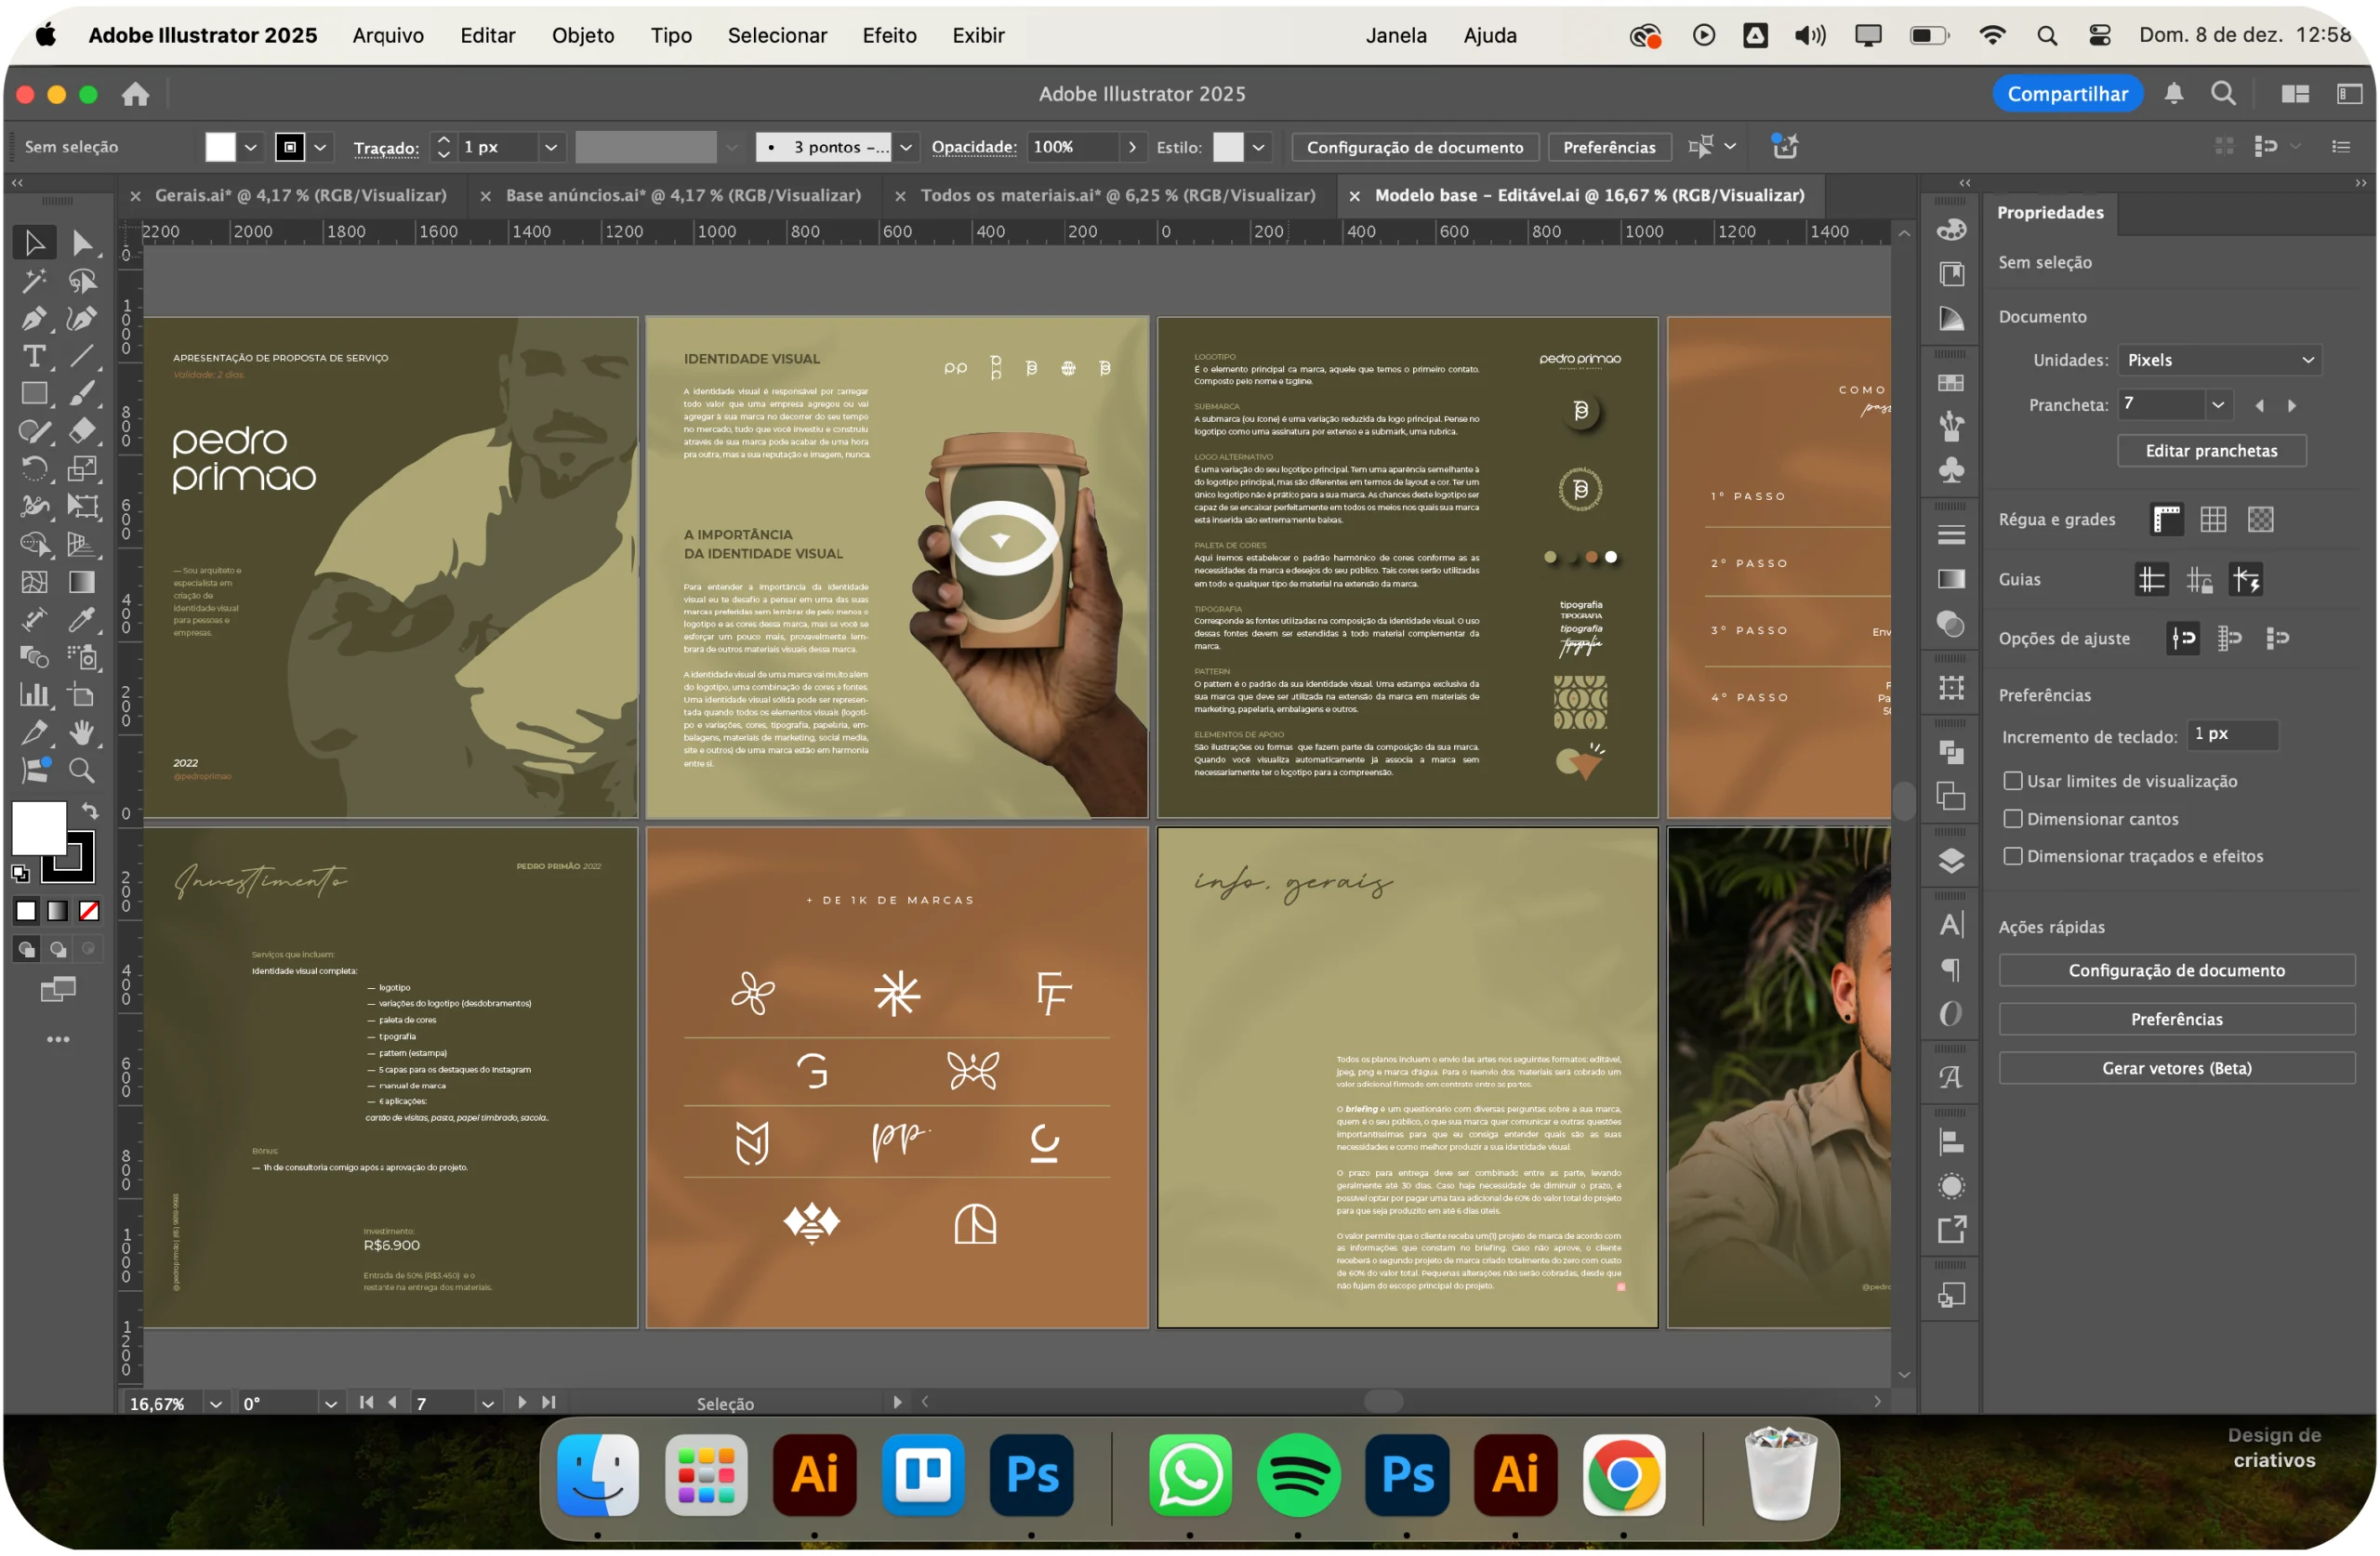Image resolution: width=2380 pixels, height=1556 pixels.
Task: Open the Layers panel icon
Action: [1951, 862]
